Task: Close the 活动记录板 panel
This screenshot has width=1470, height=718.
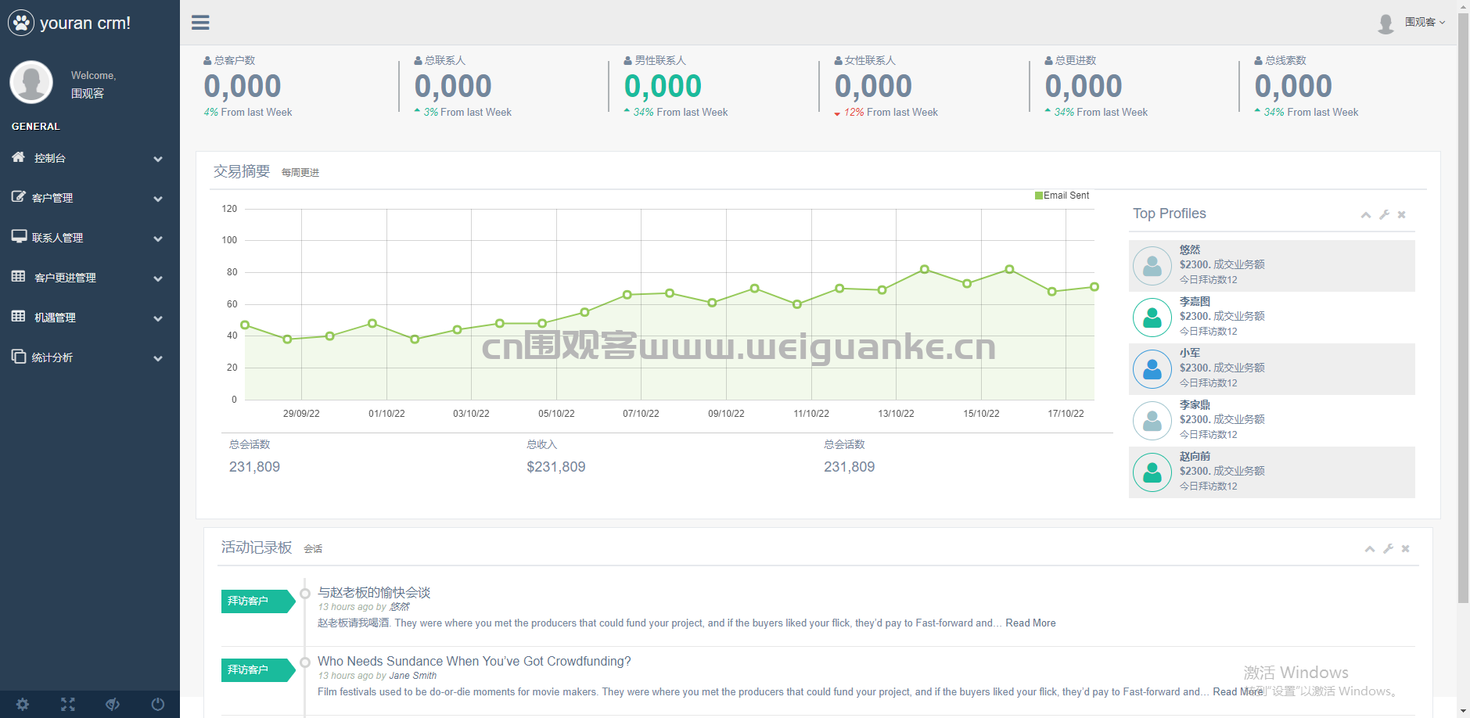Action: tap(1406, 549)
